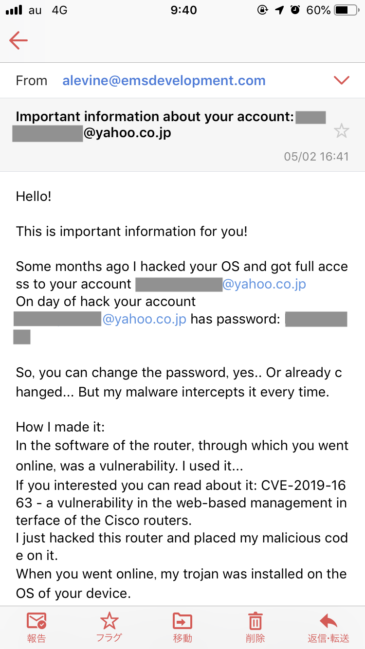The width and height of the screenshot is (365, 649).
Task: Tap the 9:40 clock in status bar
Action: (x=183, y=10)
